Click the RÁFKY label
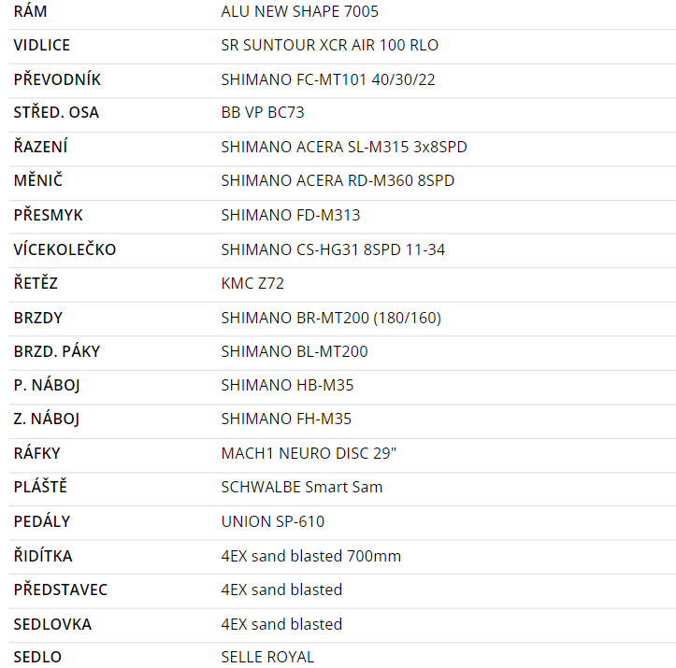 point(37,453)
